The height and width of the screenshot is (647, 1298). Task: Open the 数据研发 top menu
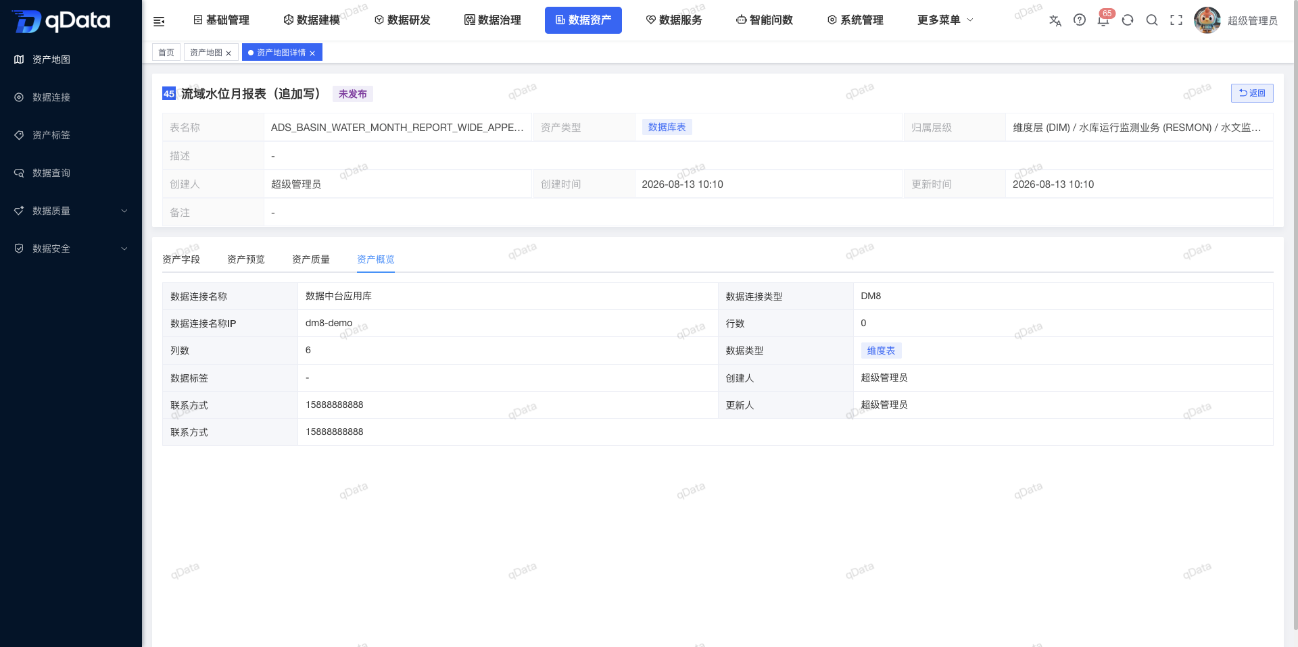402,20
